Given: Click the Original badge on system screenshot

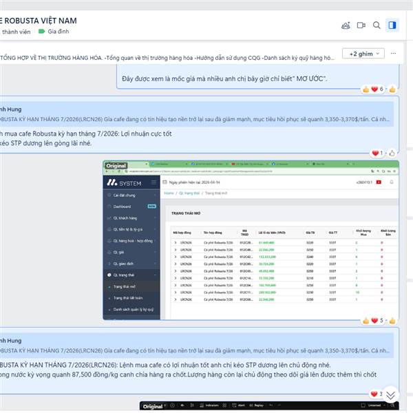Looking at the screenshot, I should pos(116,166).
